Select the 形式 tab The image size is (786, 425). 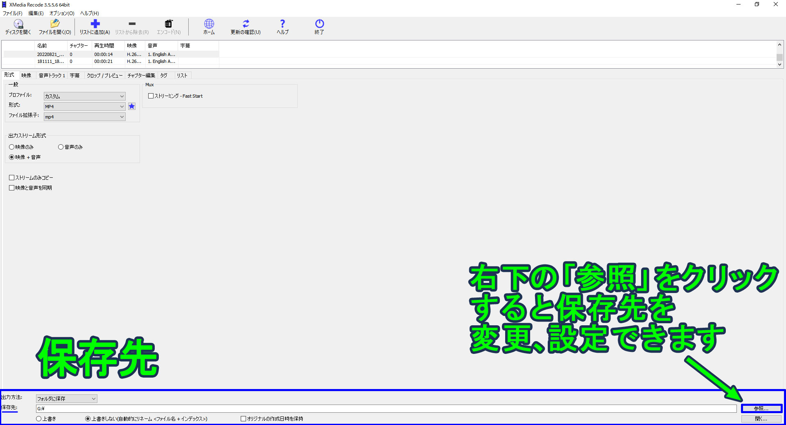pyautogui.click(x=9, y=75)
